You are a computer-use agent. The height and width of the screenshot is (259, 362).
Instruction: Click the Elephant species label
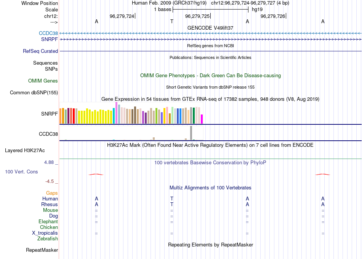(x=48, y=221)
